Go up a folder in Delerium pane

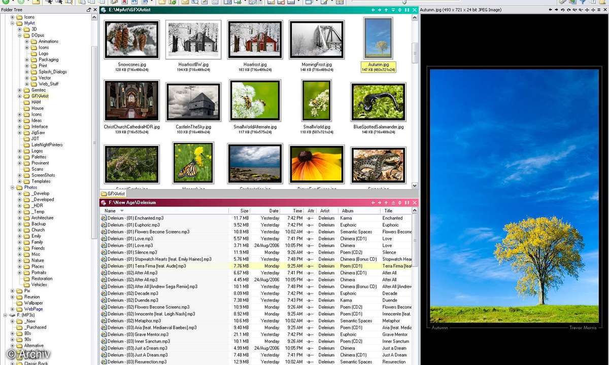pos(386,202)
